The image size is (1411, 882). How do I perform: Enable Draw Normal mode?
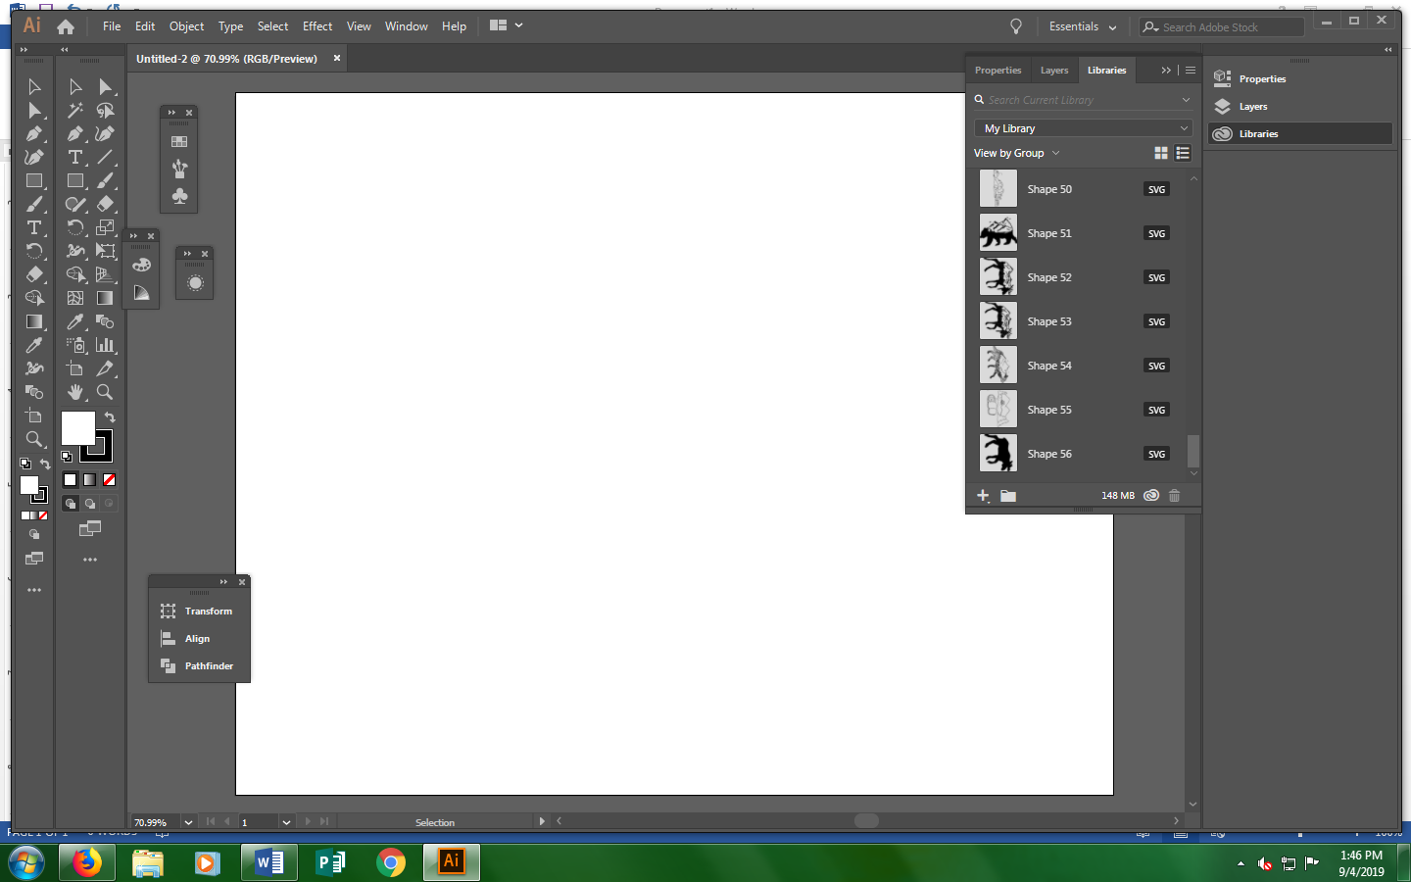tap(71, 504)
